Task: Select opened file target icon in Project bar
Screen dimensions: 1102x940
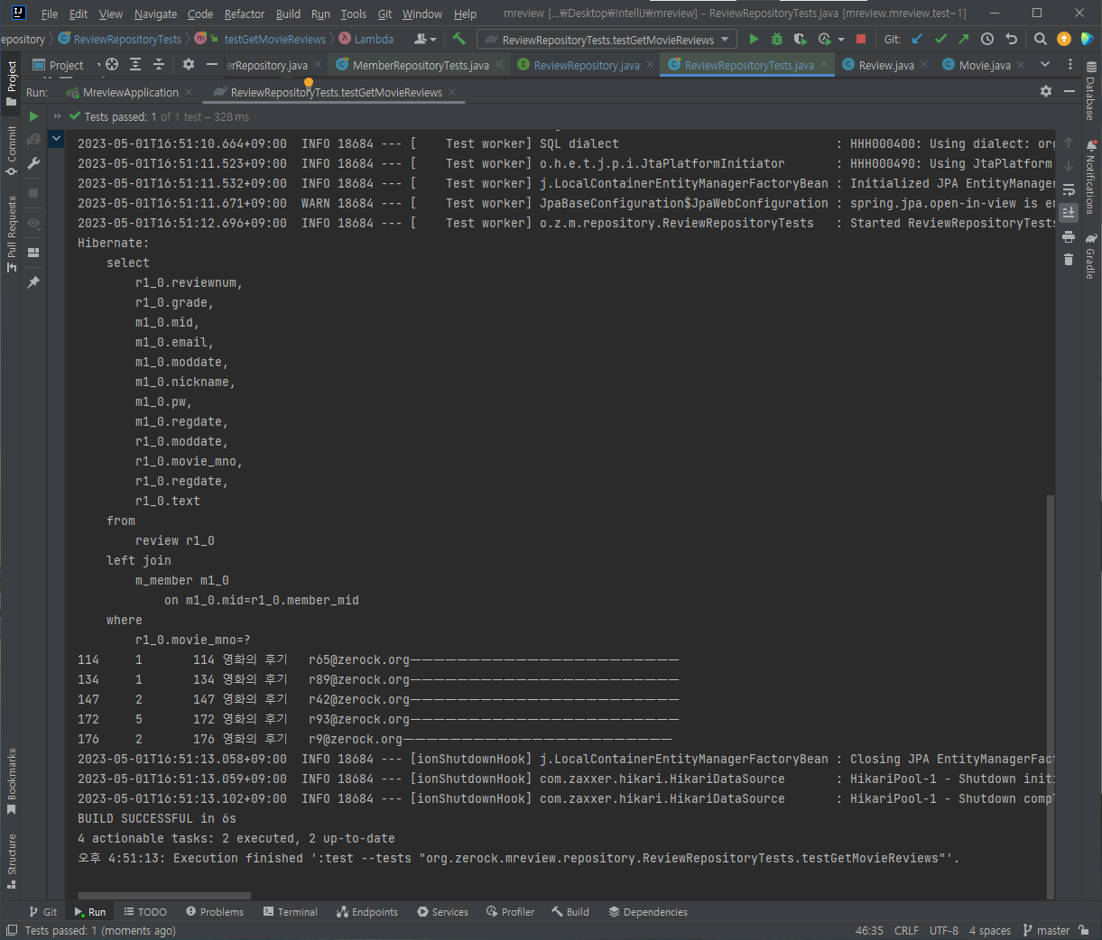Action: pyautogui.click(x=112, y=64)
